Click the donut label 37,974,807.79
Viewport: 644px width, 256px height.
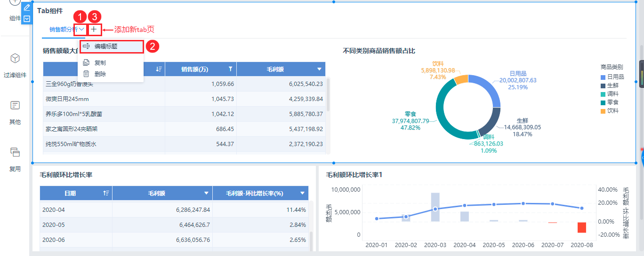coord(411,121)
